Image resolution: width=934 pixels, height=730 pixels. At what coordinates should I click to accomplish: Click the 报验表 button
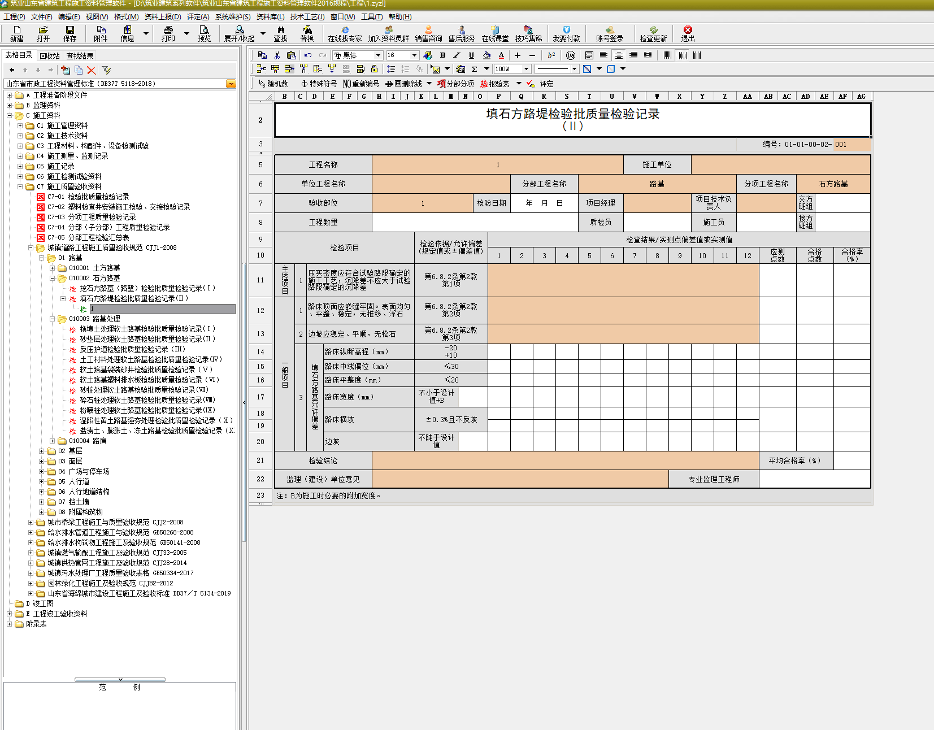[x=495, y=84]
